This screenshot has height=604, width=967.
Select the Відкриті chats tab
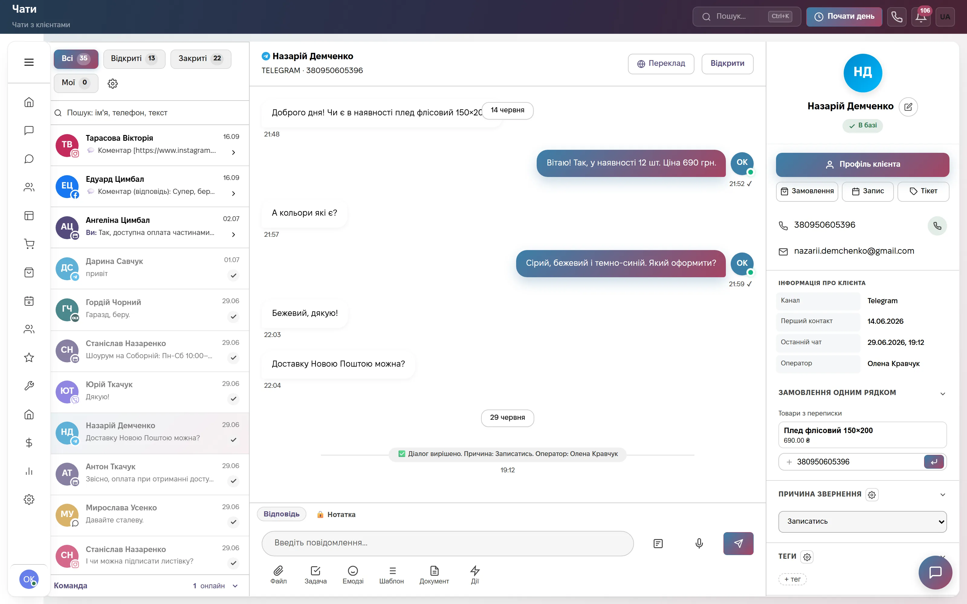pyautogui.click(x=134, y=59)
